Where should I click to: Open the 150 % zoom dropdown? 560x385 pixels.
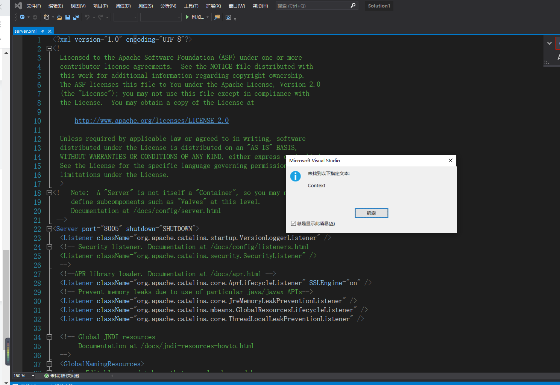pos(33,376)
